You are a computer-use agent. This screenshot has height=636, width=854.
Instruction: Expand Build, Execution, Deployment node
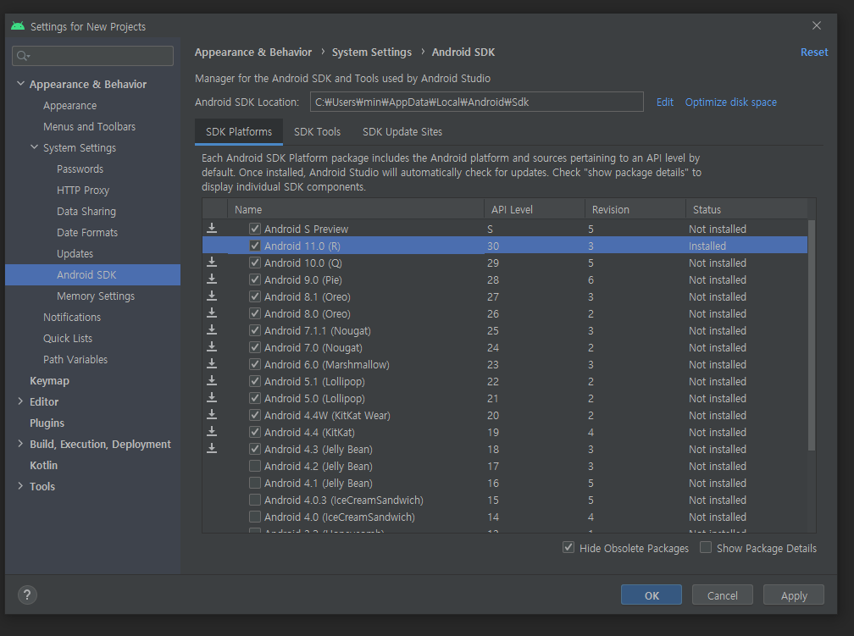point(20,444)
